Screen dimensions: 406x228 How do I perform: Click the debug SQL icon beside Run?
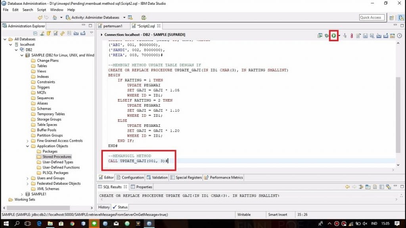(x=326, y=36)
